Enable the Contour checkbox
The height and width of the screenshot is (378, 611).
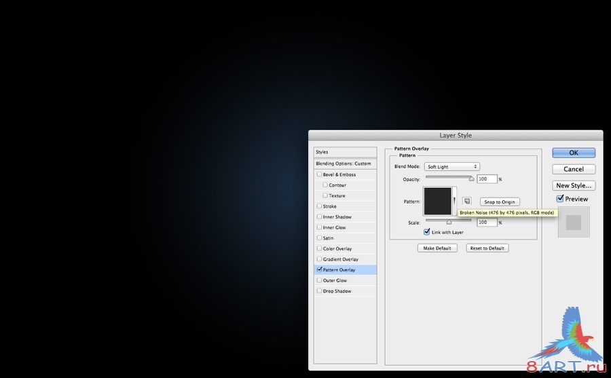click(325, 185)
